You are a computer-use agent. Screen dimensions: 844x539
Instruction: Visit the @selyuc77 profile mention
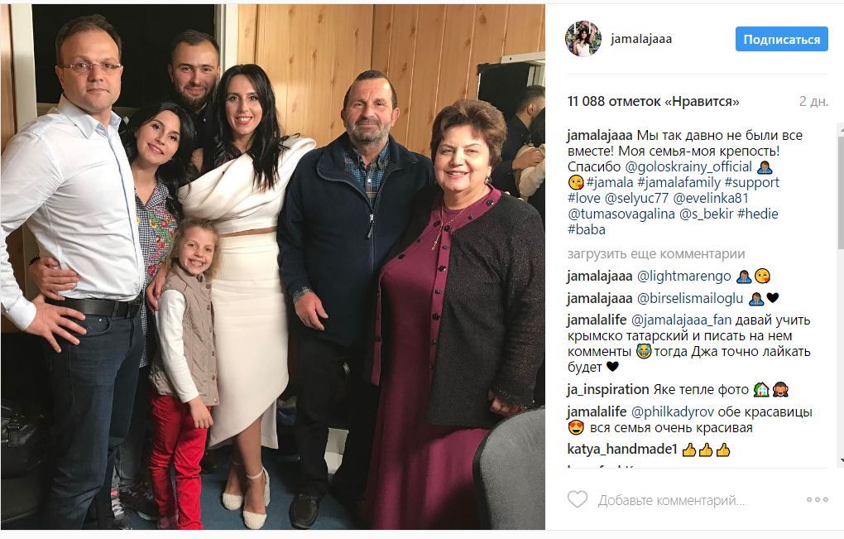pyautogui.click(x=637, y=198)
